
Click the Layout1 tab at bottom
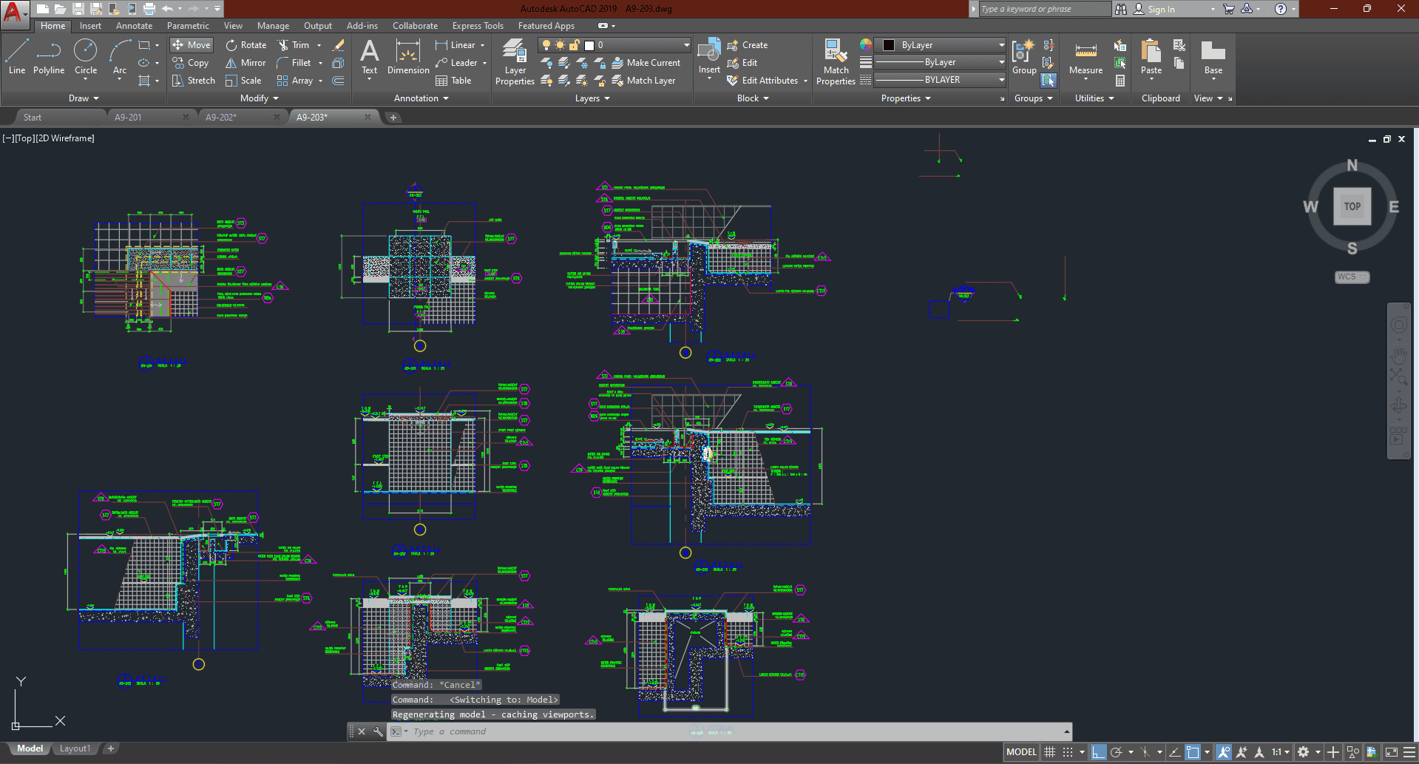(x=75, y=748)
